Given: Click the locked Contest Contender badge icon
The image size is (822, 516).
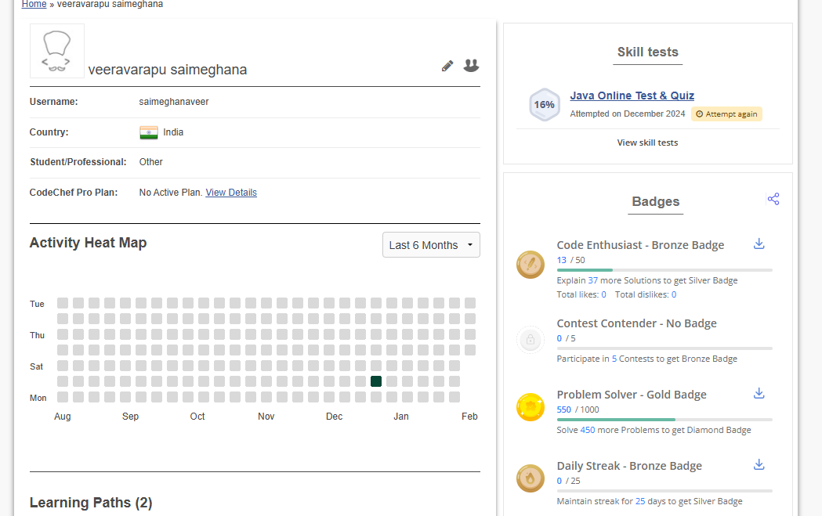Looking at the screenshot, I should click(x=530, y=340).
